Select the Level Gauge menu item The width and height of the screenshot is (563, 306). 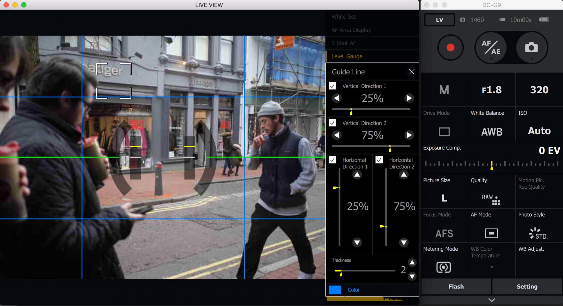point(347,56)
